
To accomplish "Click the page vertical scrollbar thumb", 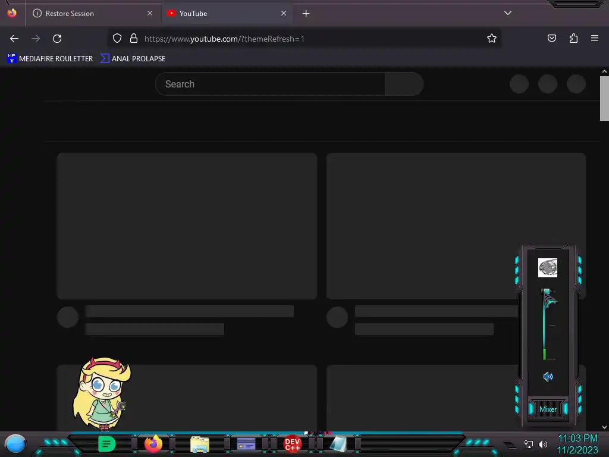I will tap(604, 98).
